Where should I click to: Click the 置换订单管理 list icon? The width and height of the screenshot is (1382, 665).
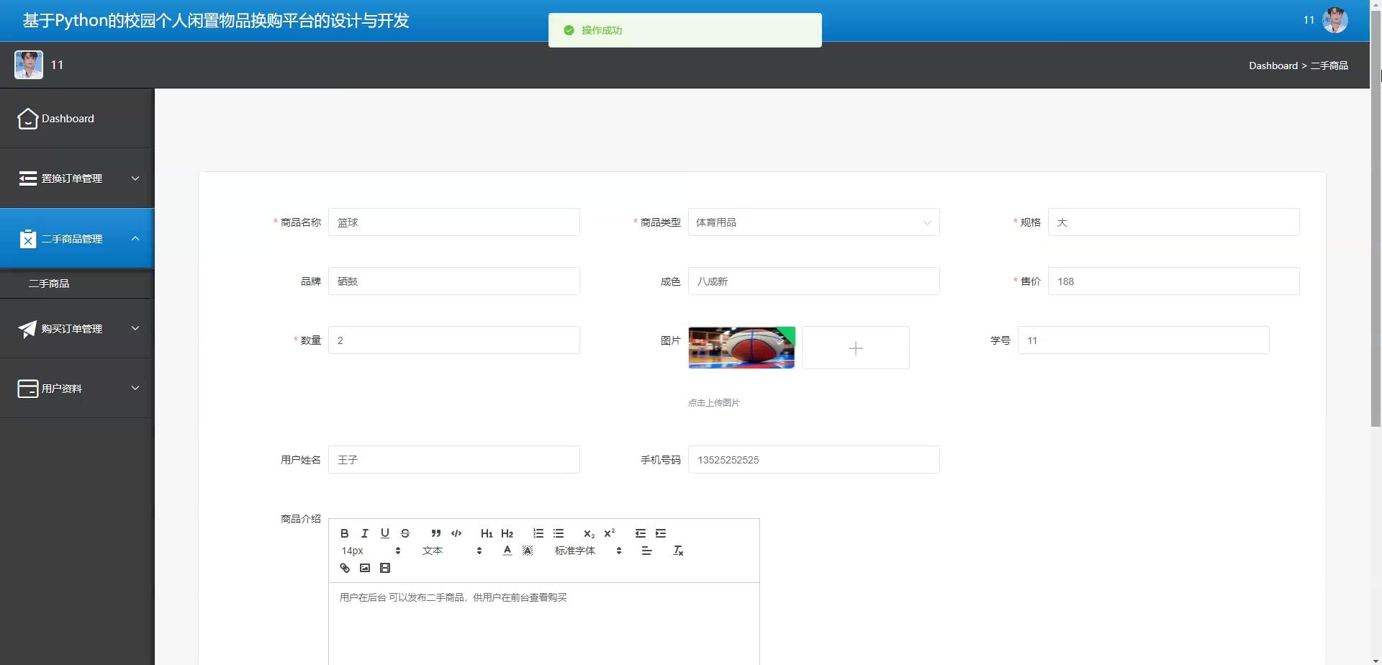pyautogui.click(x=27, y=178)
